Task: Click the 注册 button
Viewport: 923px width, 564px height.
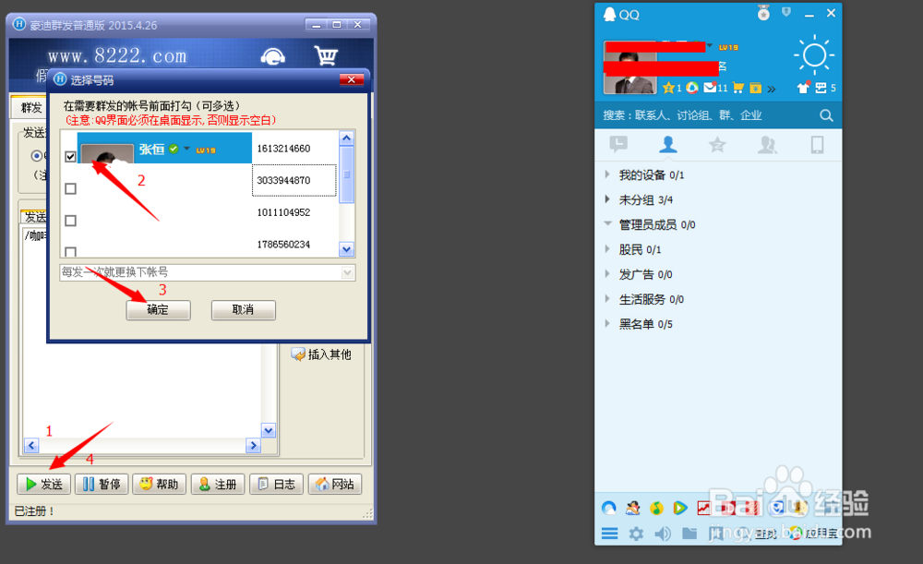Action: pos(218,484)
